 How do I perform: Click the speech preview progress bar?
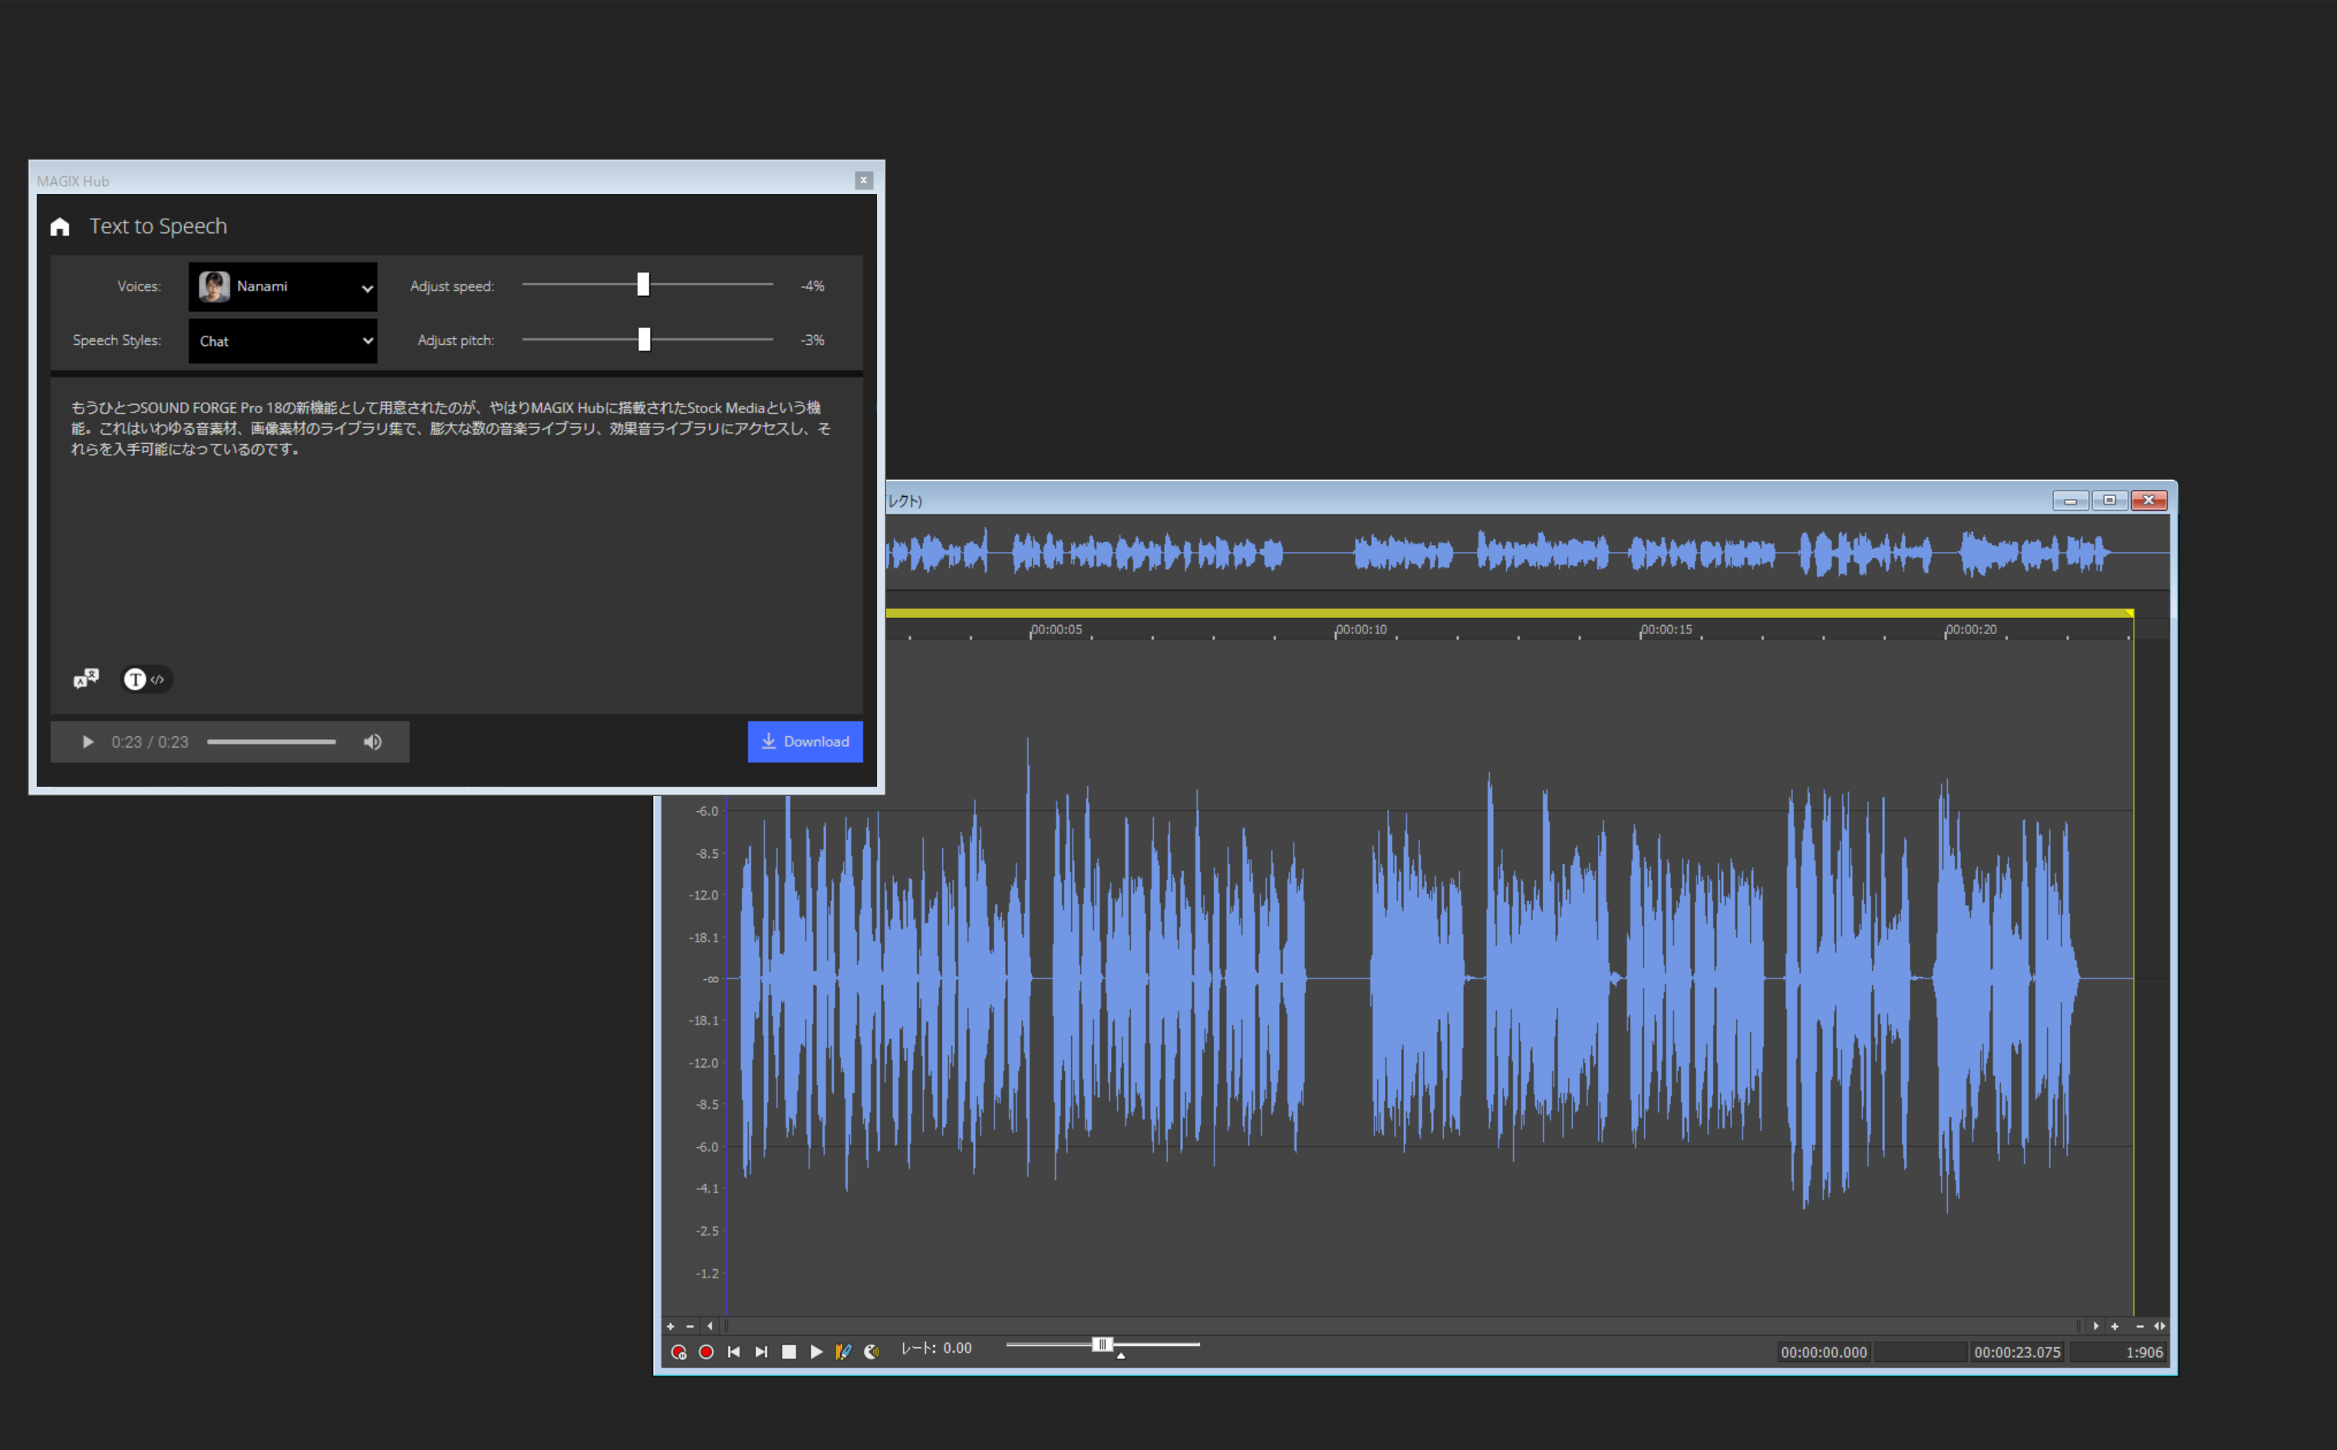(272, 741)
